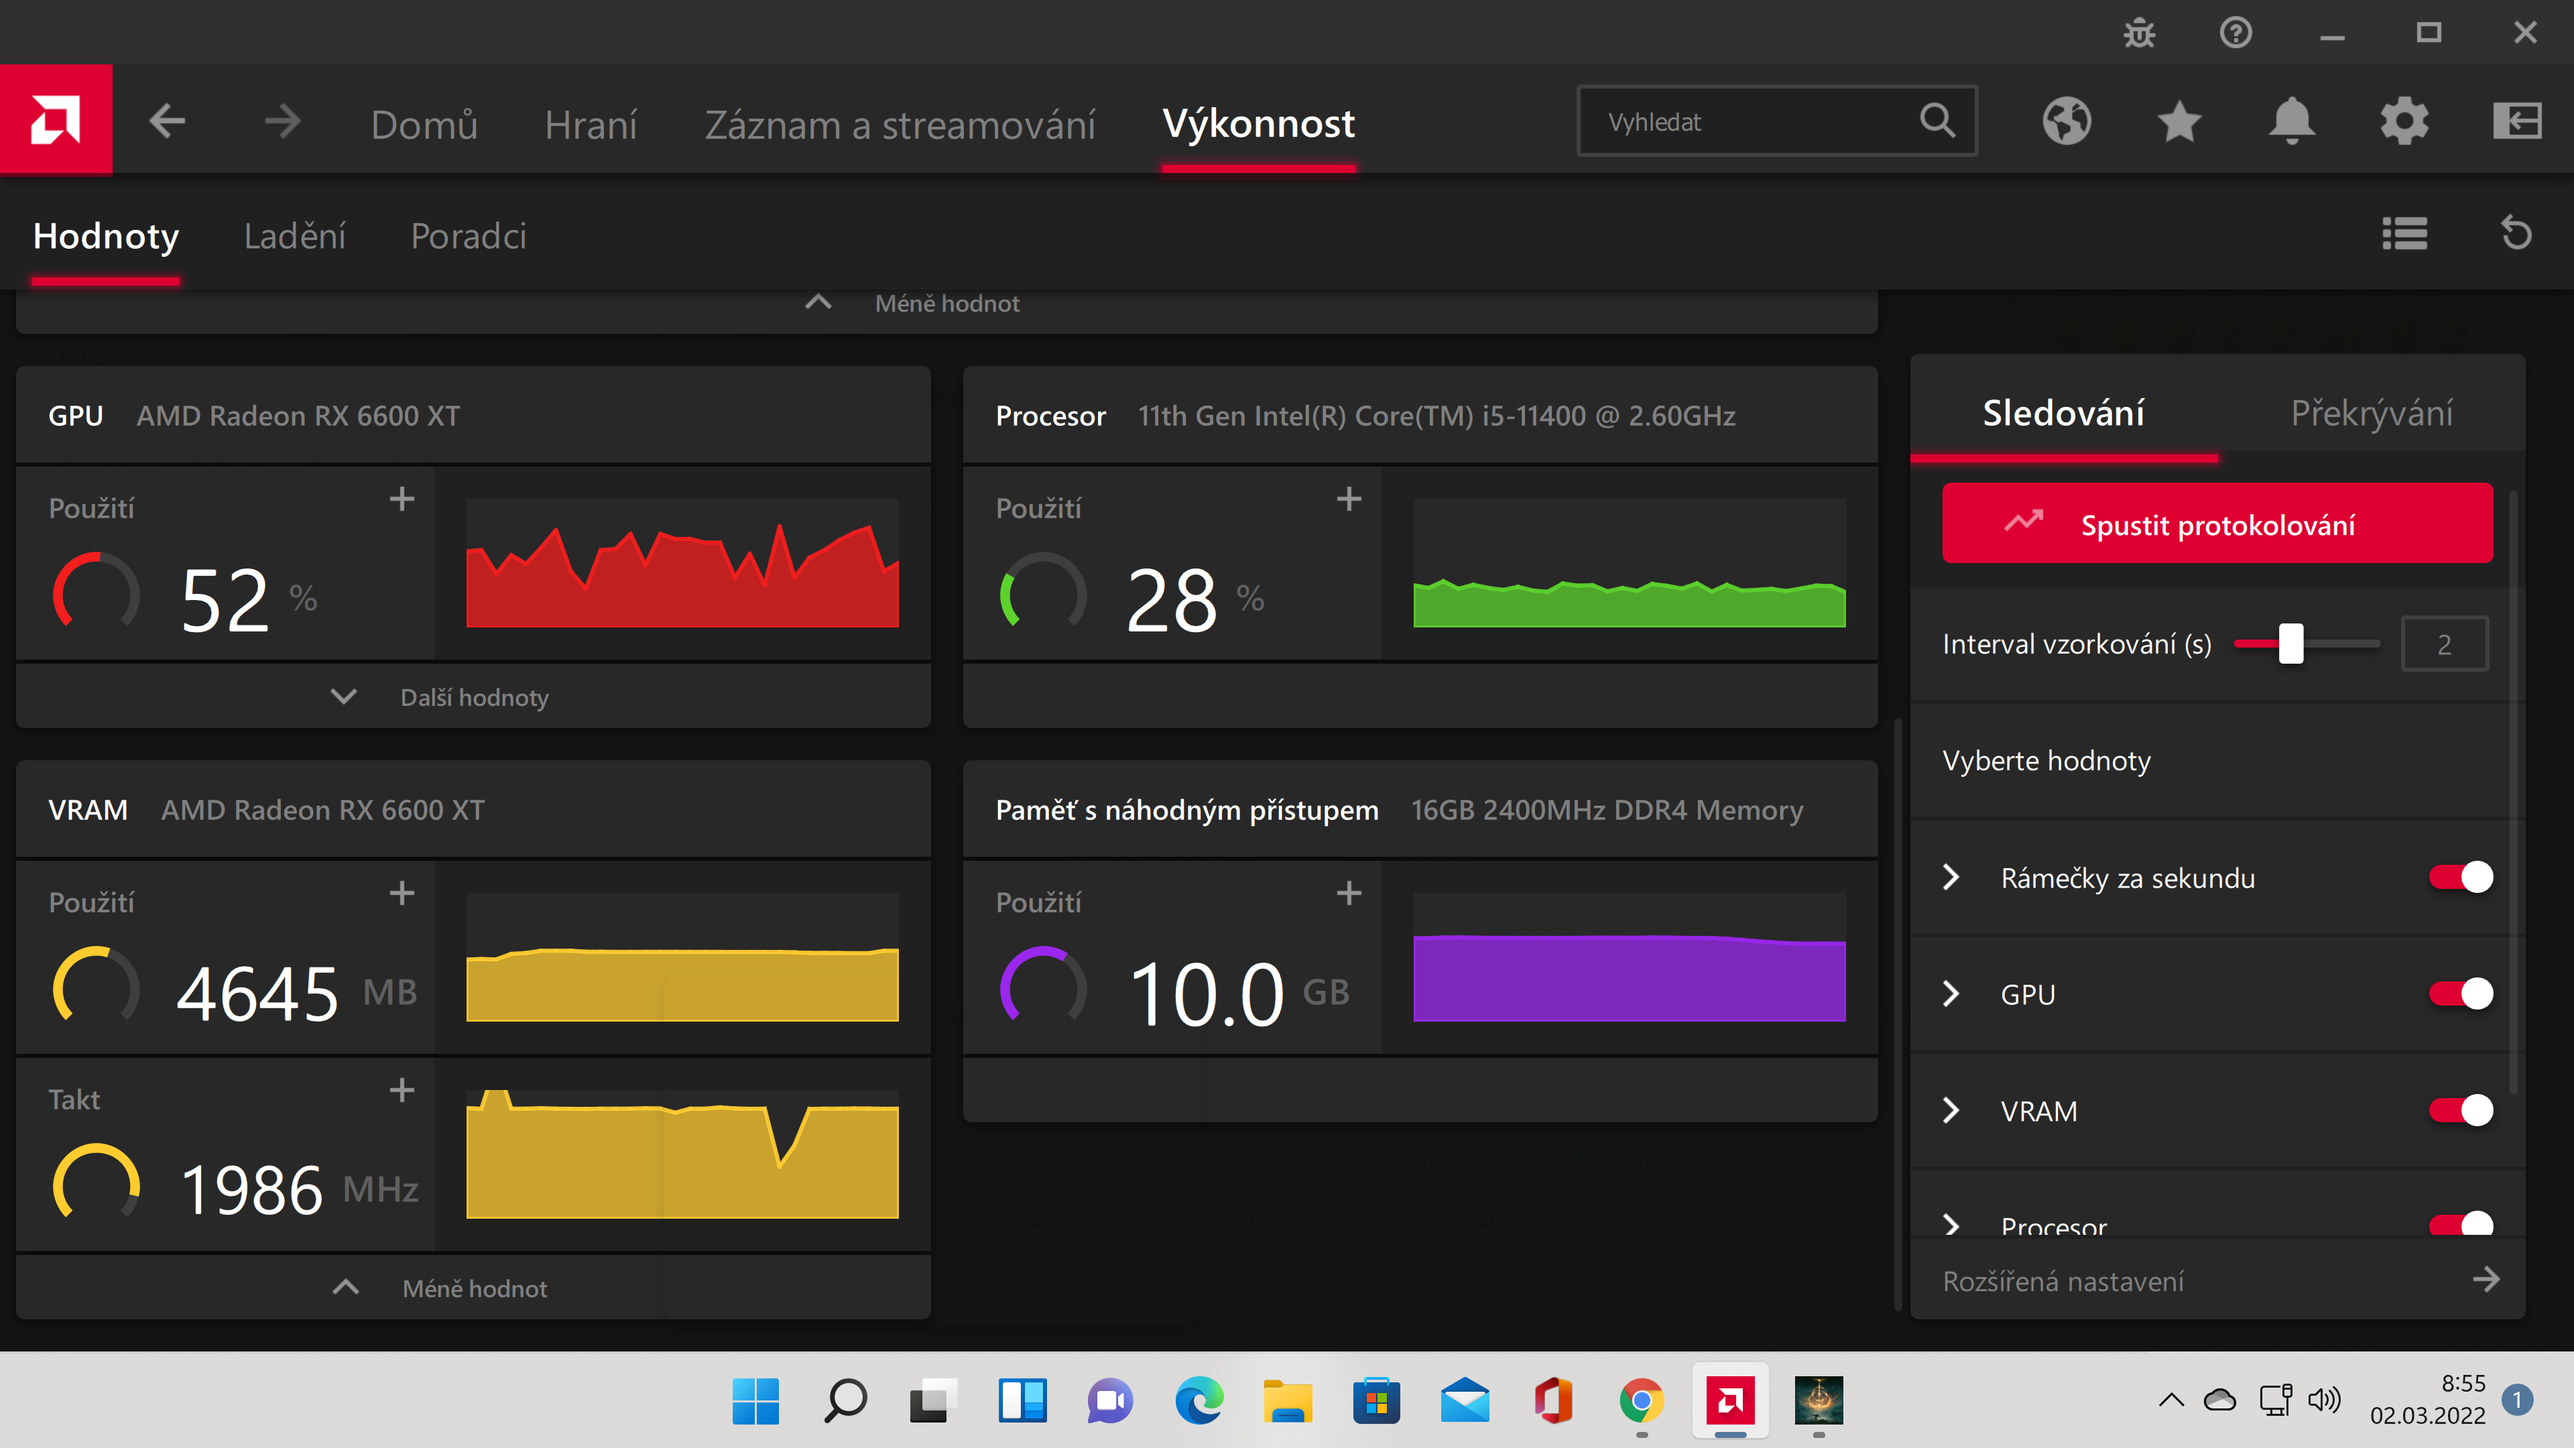Click Spustit protokolování button

click(x=2216, y=524)
